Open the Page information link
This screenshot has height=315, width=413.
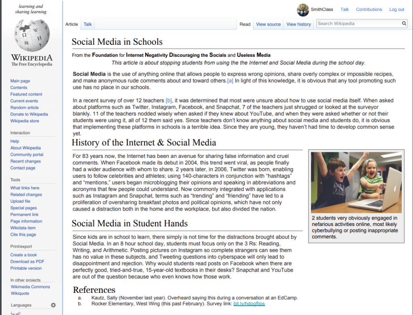coord(26,221)
